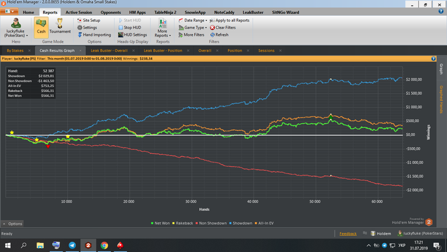Close Position report tab

[x=248, y=51]
